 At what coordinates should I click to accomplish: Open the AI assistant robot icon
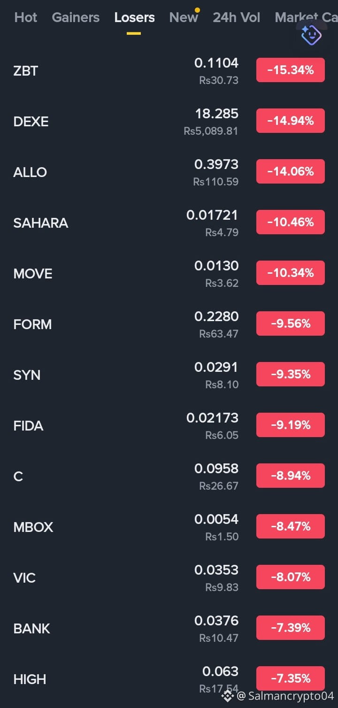click(311, 34)
